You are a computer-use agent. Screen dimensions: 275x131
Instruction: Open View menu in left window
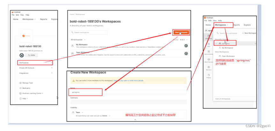(22, 15)
